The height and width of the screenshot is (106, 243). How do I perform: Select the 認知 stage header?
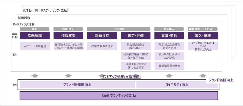click(35, 29)
